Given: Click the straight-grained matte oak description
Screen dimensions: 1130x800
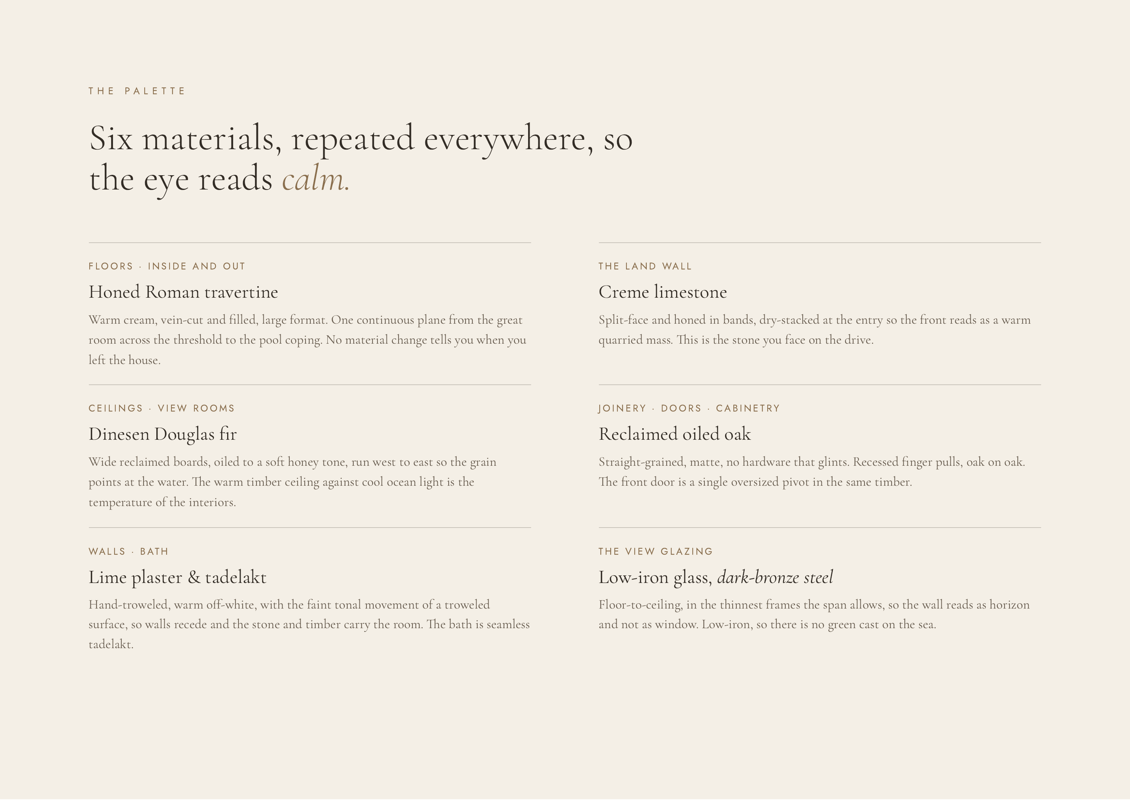Looking at the screenshot, I should tap(812, 472).
